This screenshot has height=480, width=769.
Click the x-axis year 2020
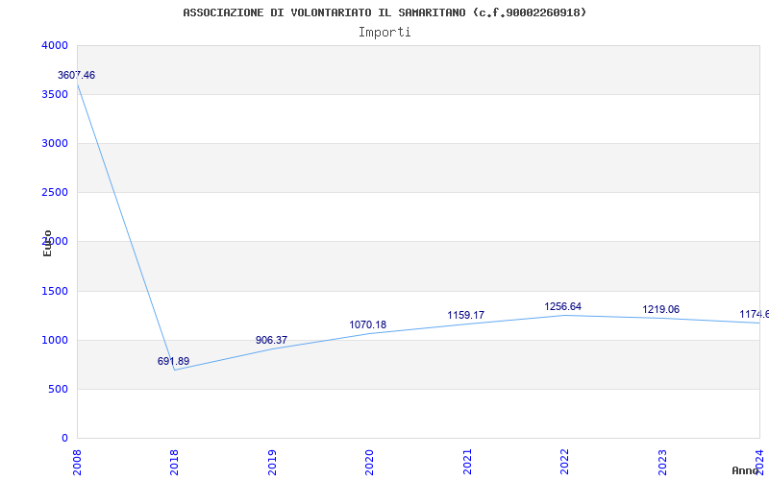click(370, 462)
